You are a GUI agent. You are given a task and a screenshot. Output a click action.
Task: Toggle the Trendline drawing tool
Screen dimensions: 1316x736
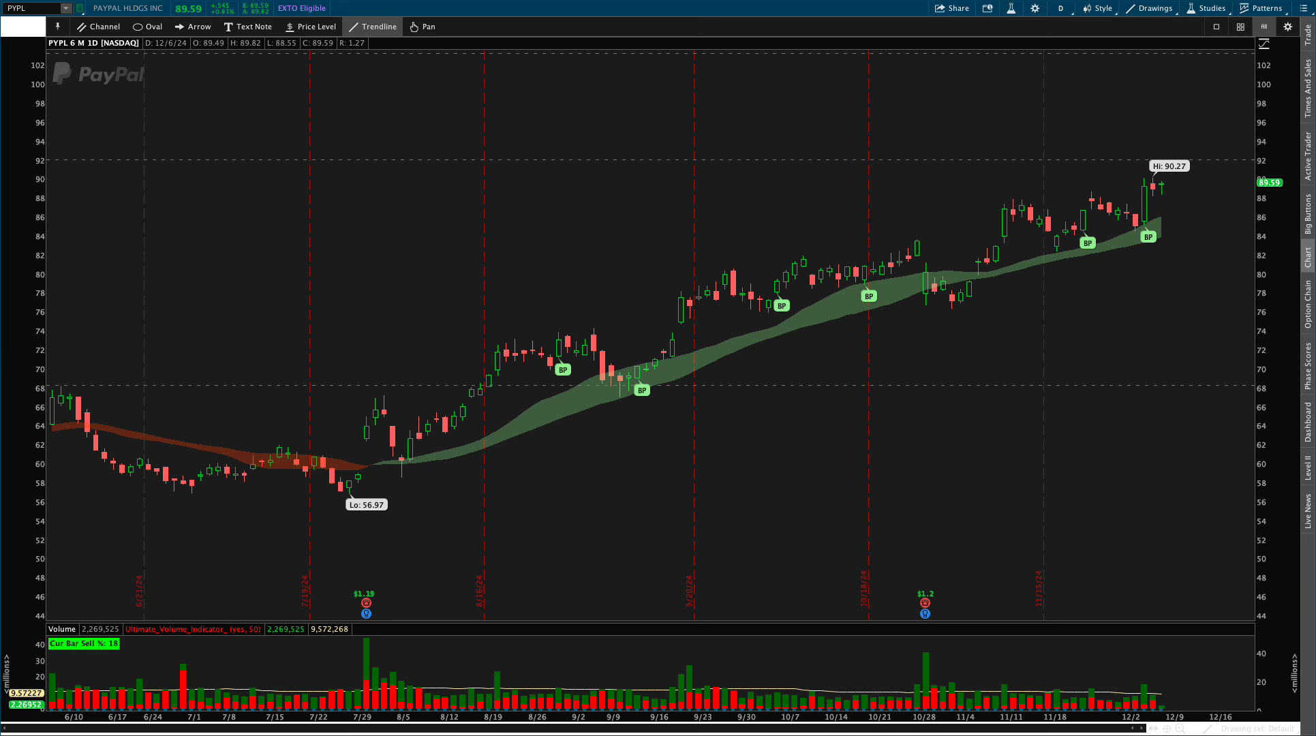373,27
